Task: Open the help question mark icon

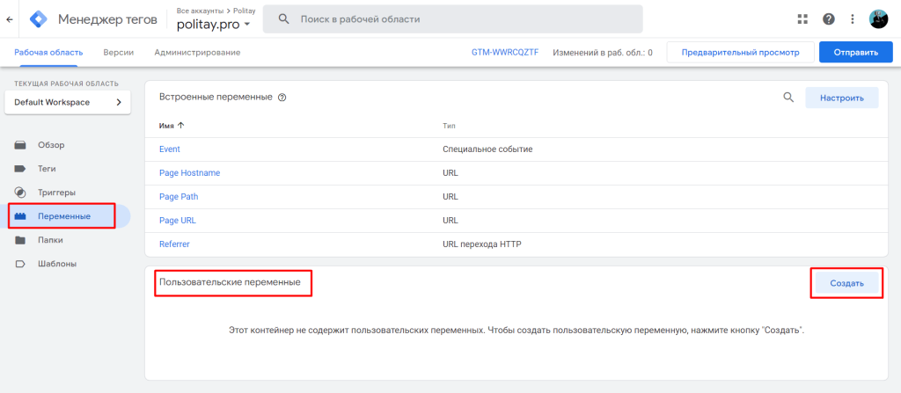Action: pyautogui.click(x=828, y=19)
